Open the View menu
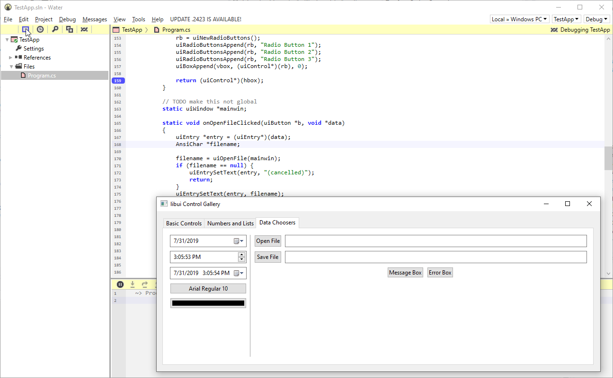Image resolution: width=613 pixels, height=378 pixels. [x=120, y=19]
